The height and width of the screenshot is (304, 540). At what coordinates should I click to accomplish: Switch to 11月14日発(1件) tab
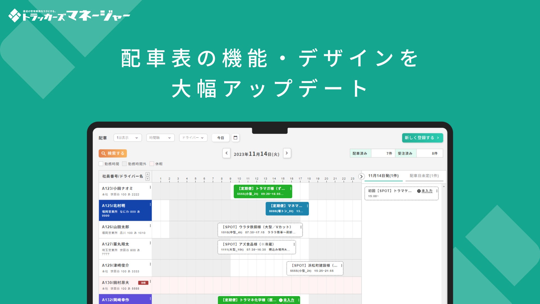(x=383, y=176)
